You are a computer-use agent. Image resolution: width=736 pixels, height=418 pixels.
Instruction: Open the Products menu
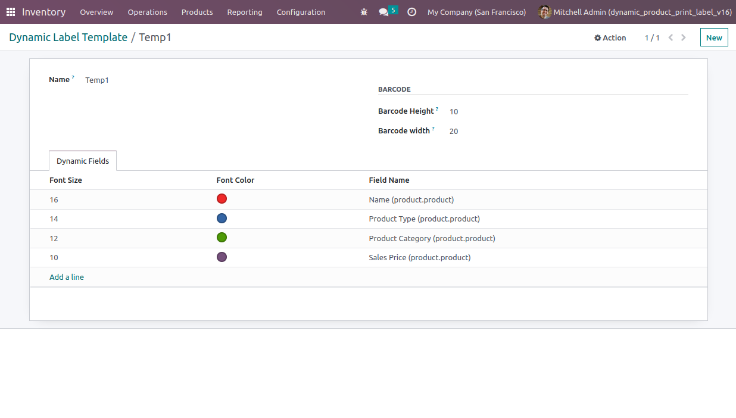pyautogui.click(x=197, y=12)
